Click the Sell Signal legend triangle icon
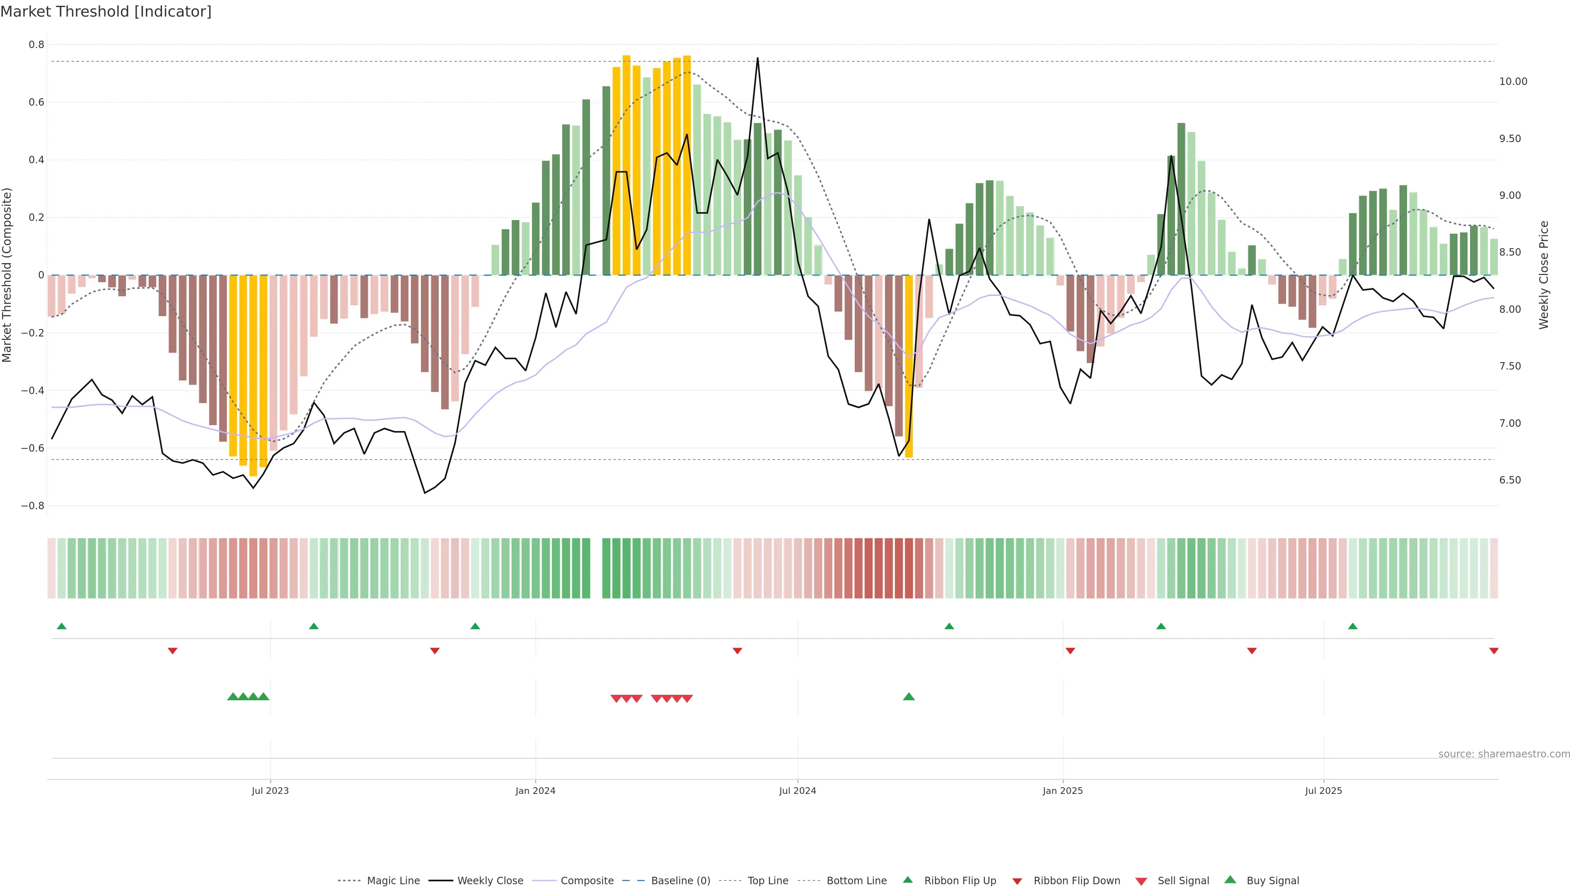The image size is (1591, 895). (1141, 881)
